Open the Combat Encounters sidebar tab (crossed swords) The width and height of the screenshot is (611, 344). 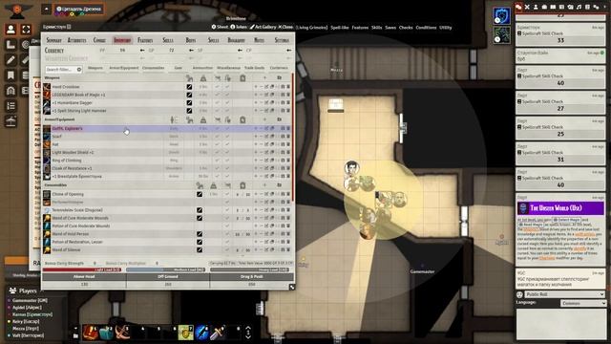tap(527, 7)
